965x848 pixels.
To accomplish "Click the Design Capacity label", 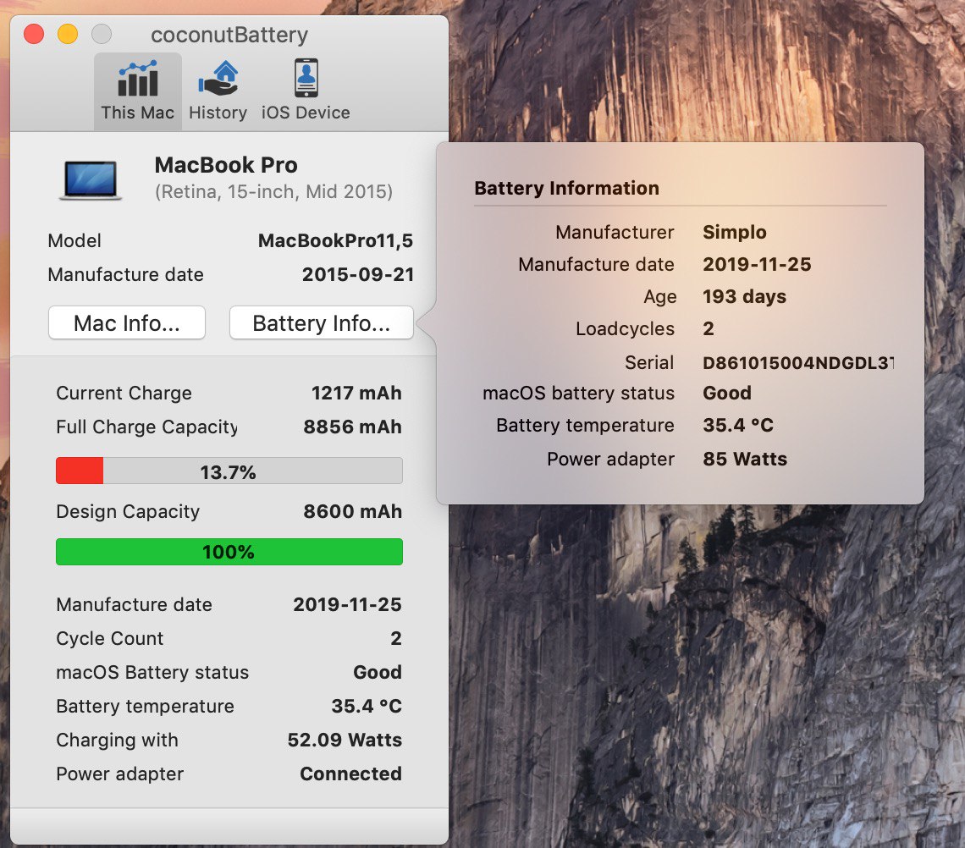I will point(128,511).
